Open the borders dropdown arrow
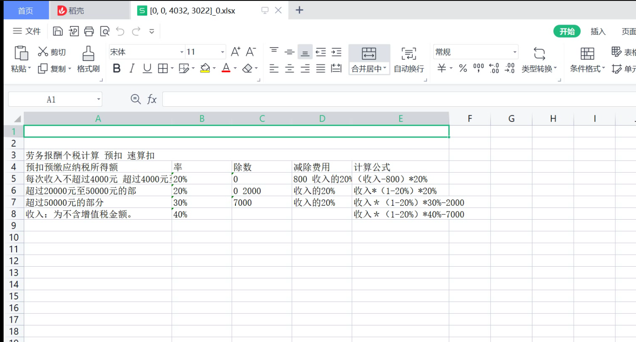Image resolution: width=636 pixels, height=342 pixels. tap(173, 69)
